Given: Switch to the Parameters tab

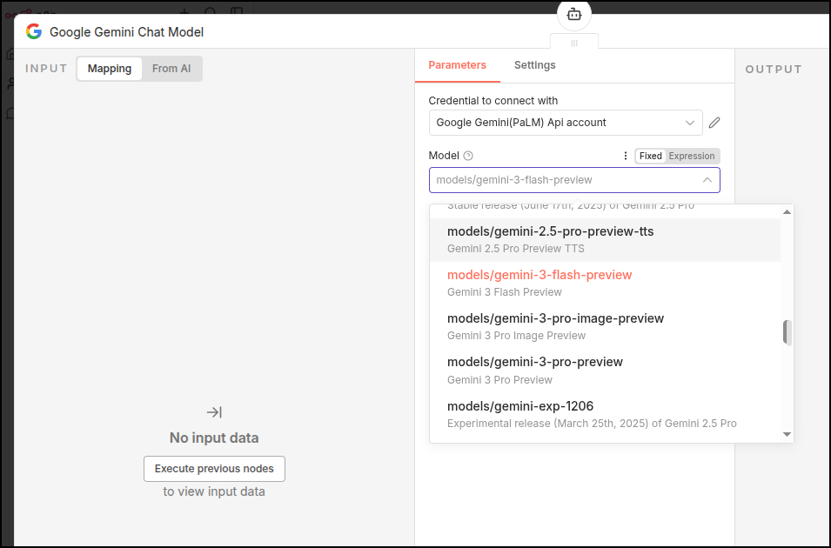Looking at the screenshot, I should pyautogui.click(x=457, y=65).
